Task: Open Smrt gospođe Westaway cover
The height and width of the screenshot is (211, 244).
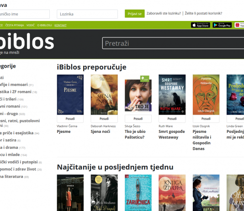Action: point(172,95)
